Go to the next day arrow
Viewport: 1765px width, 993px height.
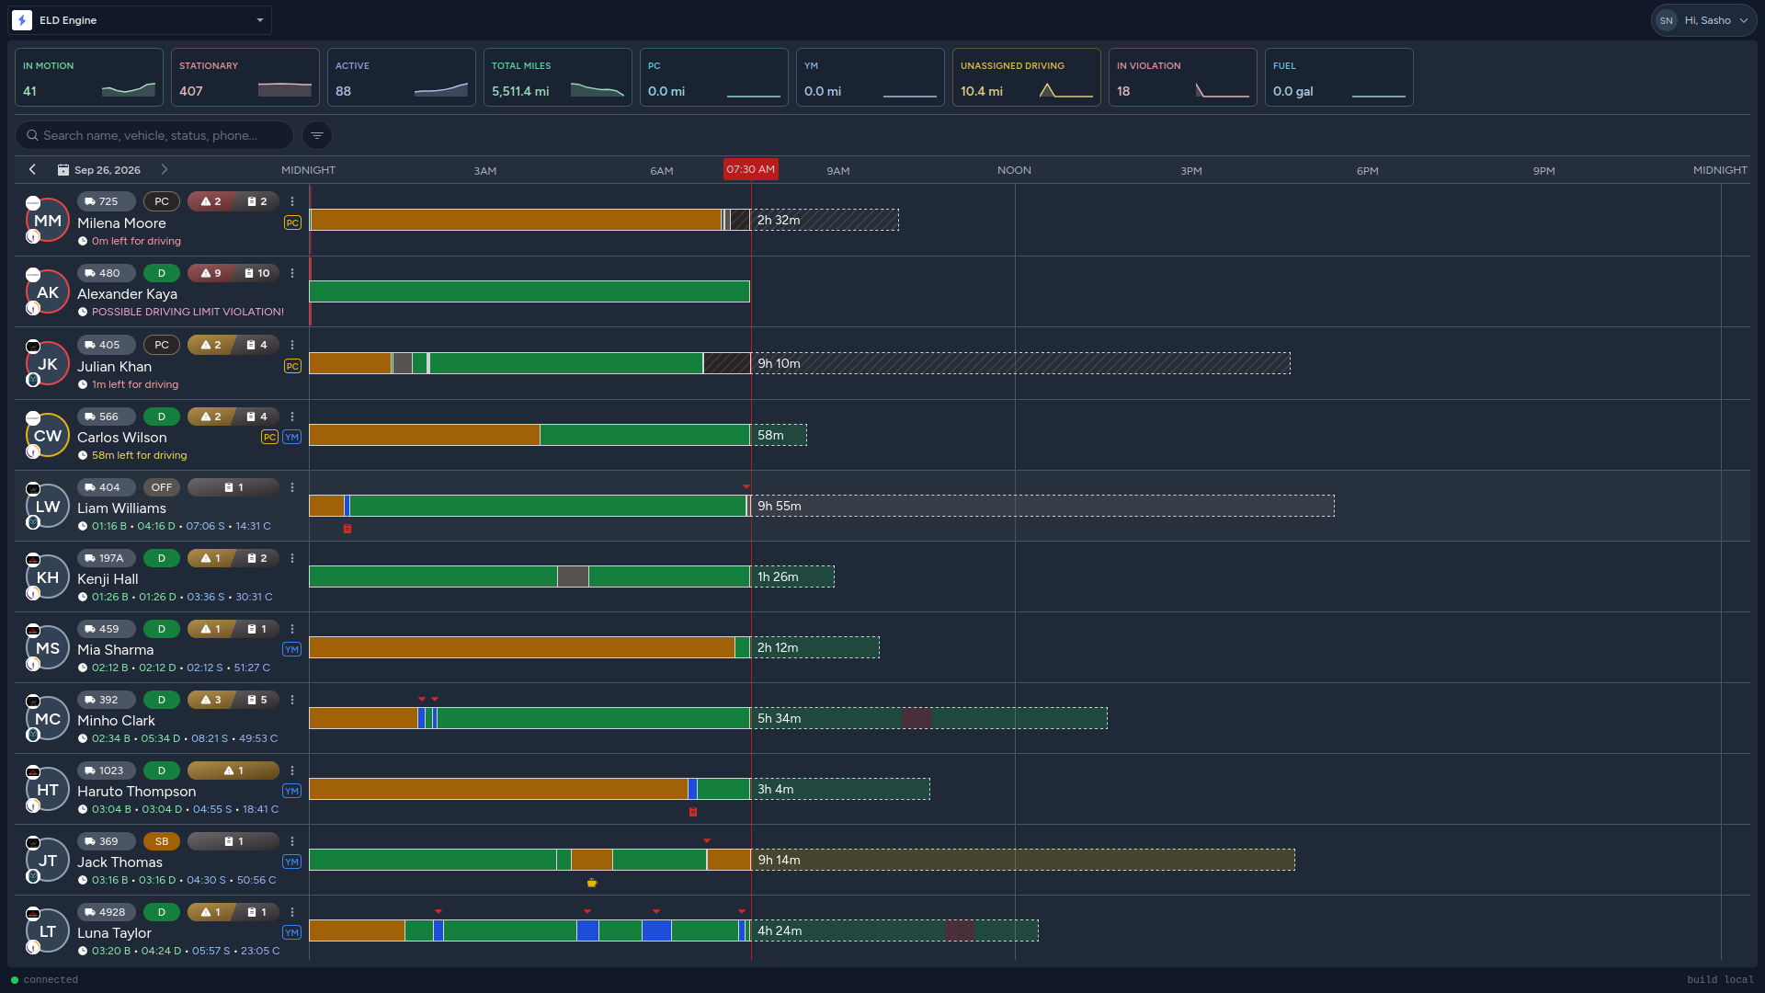pyautogui.click(x=164, y=169)
